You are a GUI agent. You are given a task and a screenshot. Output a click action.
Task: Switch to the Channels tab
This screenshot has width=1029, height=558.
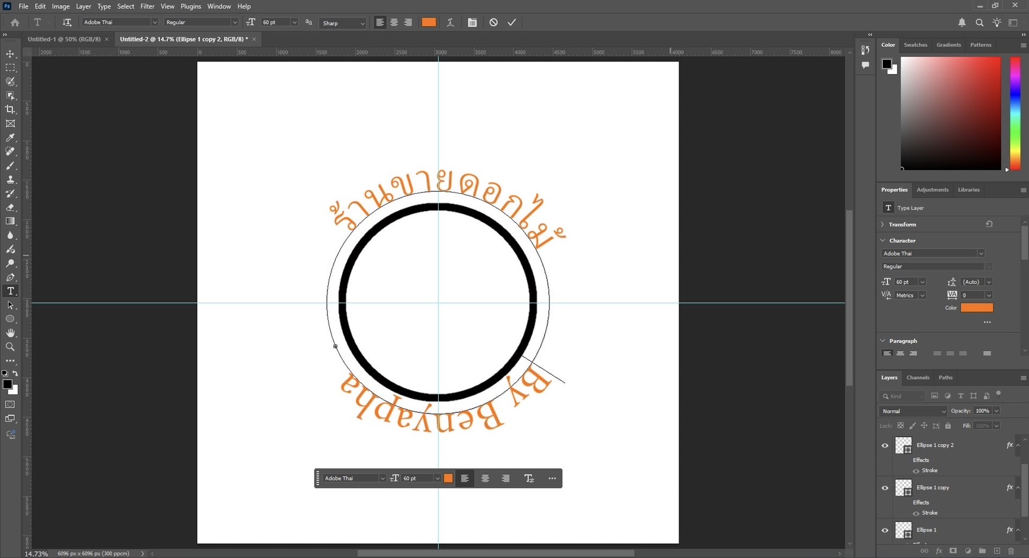pos(918,377)
